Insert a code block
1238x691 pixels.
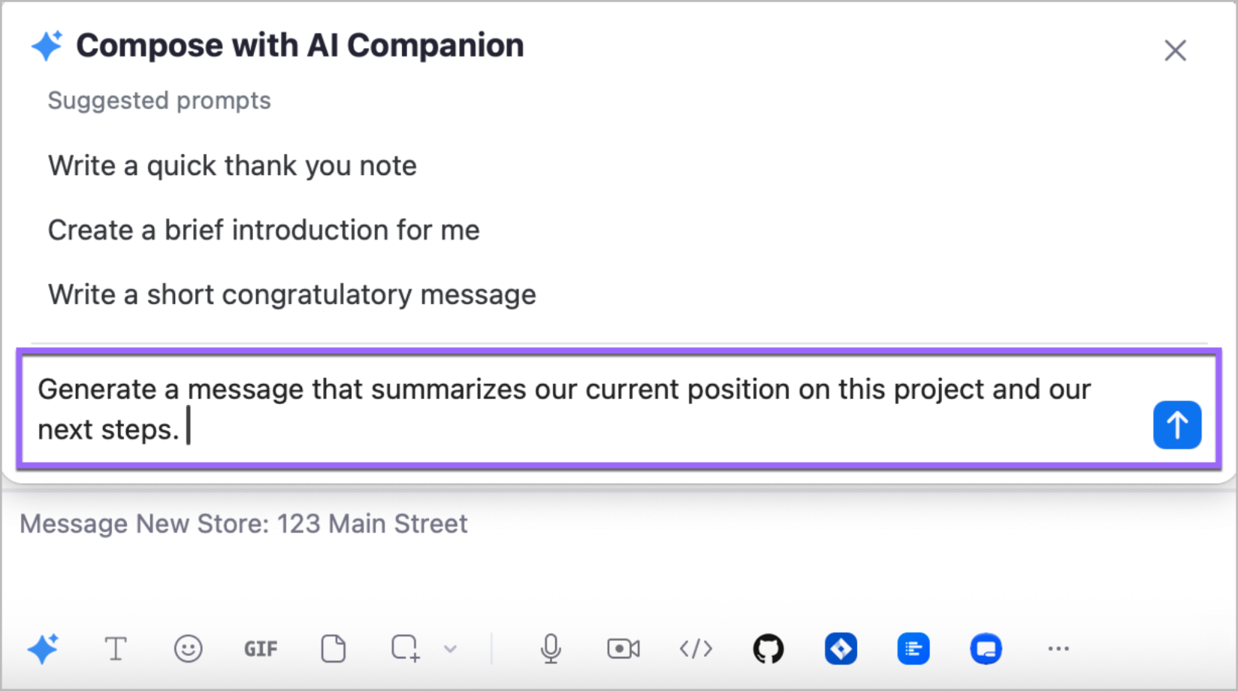(695, 648)
